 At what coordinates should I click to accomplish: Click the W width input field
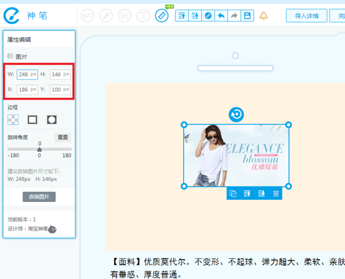(27, 74)
